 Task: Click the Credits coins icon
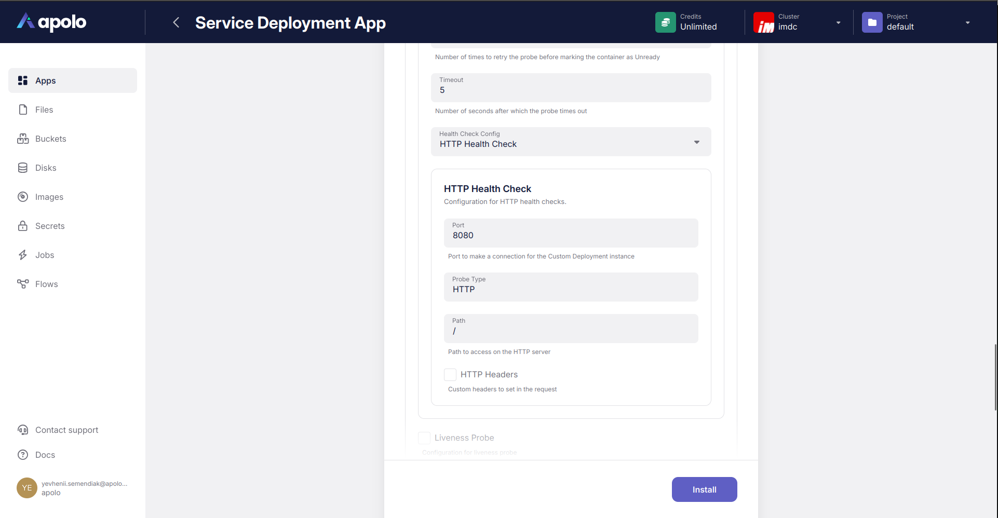pyautogui.click(x=665, y=22)
